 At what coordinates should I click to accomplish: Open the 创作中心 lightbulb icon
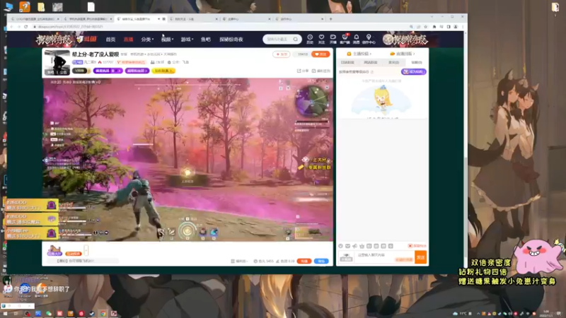[x=369, y=37]
